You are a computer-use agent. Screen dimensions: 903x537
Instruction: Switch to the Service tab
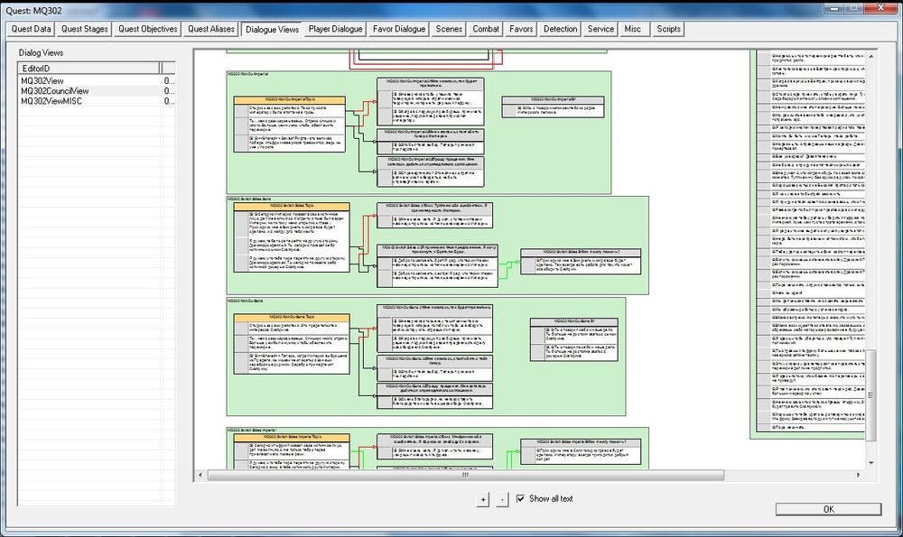[x=600, y=29]
